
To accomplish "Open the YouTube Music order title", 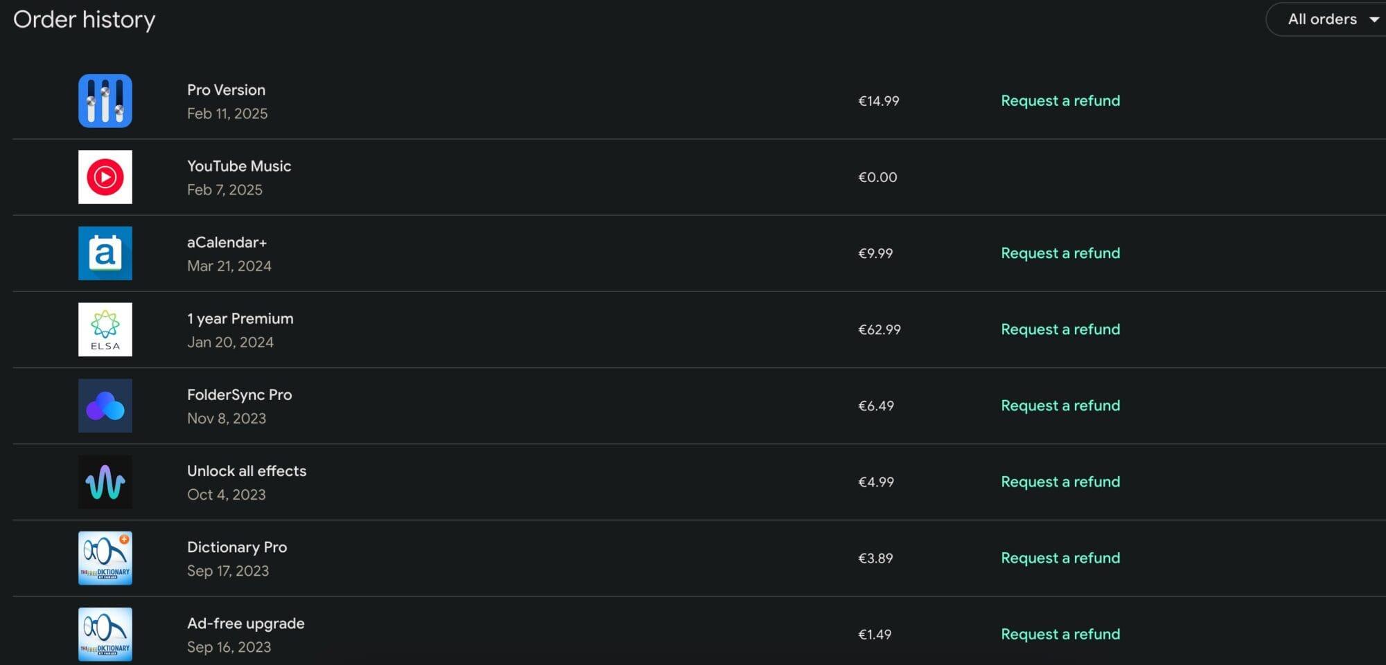I will (239, 166).
